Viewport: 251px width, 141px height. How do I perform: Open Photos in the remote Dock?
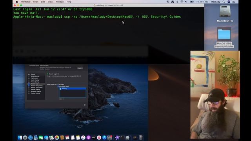pos(56,137)
